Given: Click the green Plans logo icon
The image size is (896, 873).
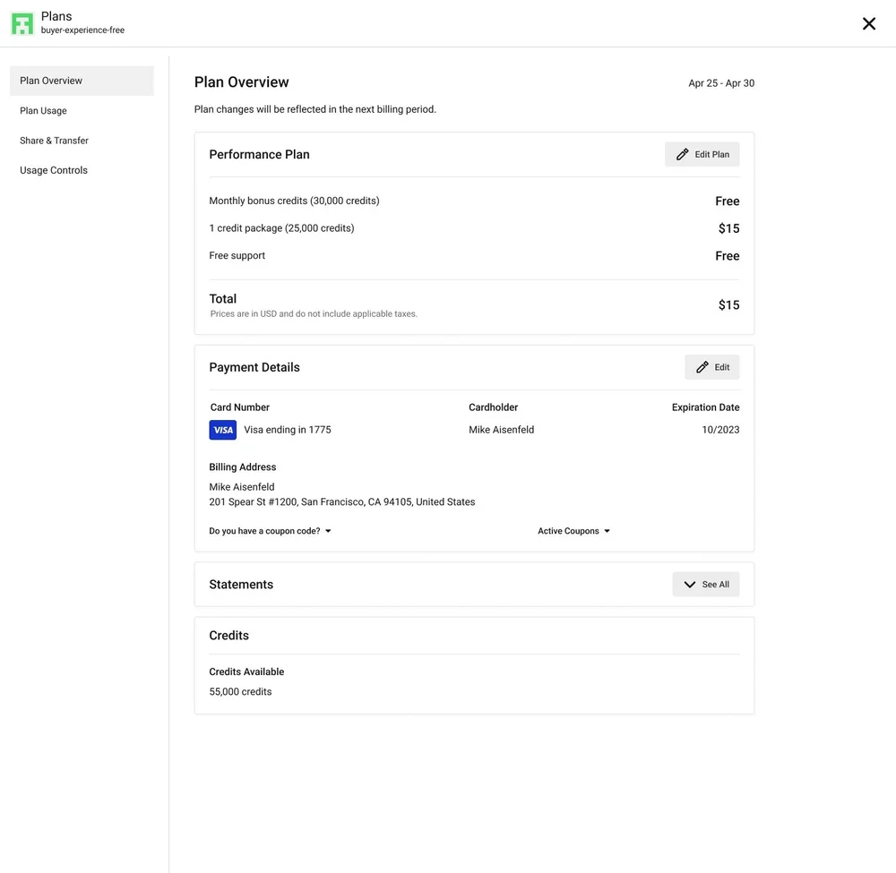Looking at the screenshot, I should [22, 23].
